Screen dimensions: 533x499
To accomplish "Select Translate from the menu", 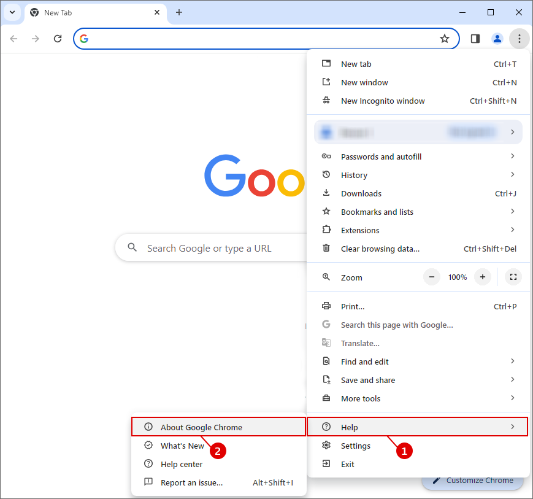I will [x=419, y=343].
